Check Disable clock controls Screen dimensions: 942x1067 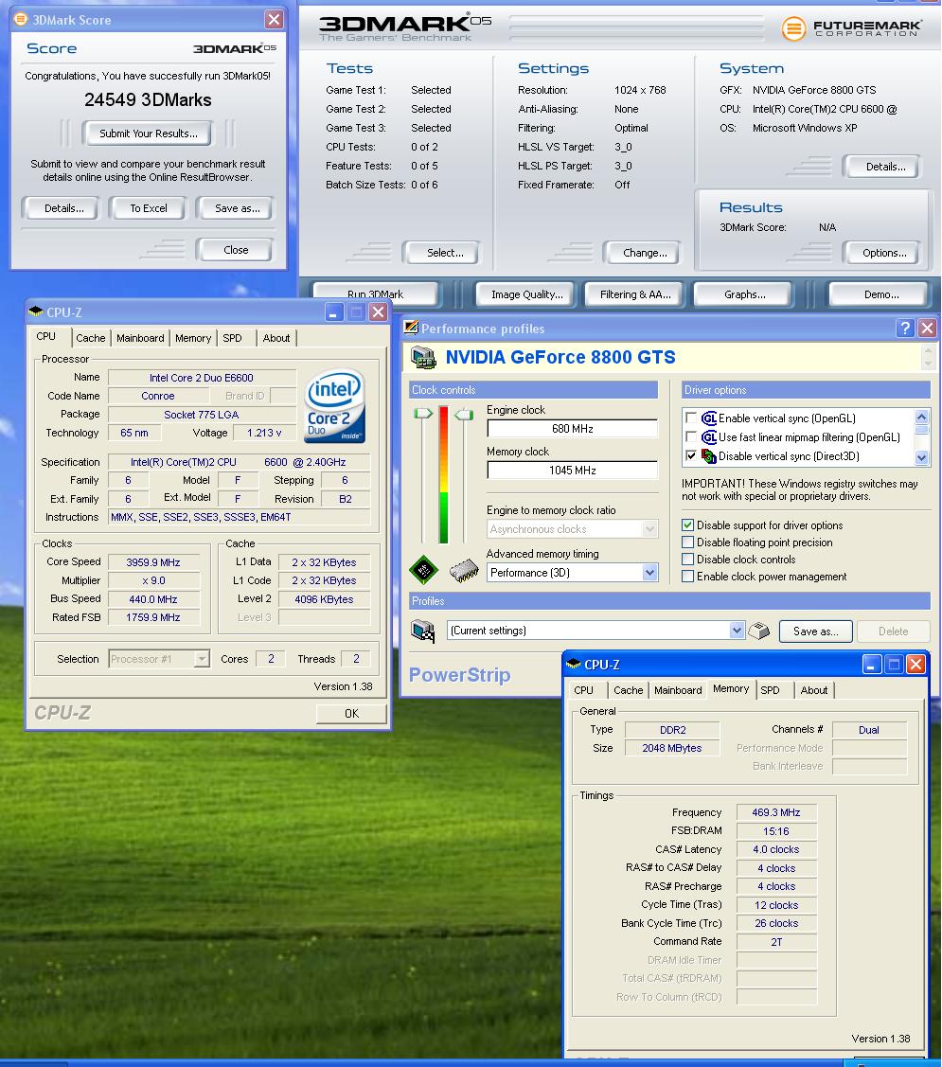pos(687,560)
